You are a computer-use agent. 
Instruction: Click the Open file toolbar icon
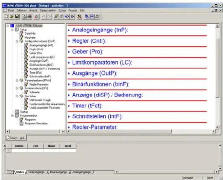point(11,16)
